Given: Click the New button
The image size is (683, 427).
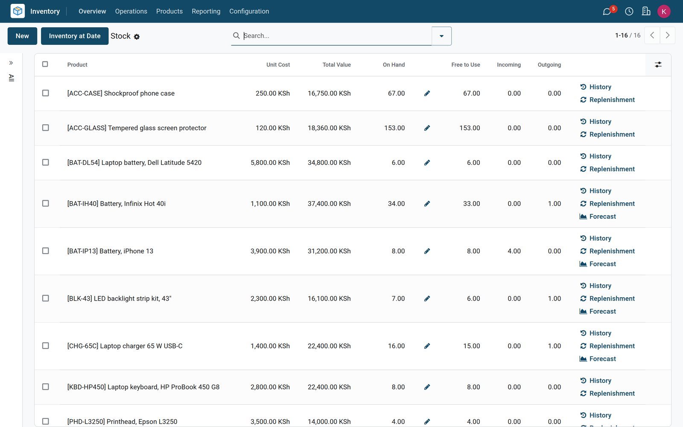Looking at the screenshot, I should (x=22, y=36).
